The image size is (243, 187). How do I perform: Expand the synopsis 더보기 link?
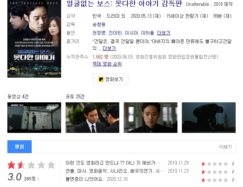tap(109, 48)
